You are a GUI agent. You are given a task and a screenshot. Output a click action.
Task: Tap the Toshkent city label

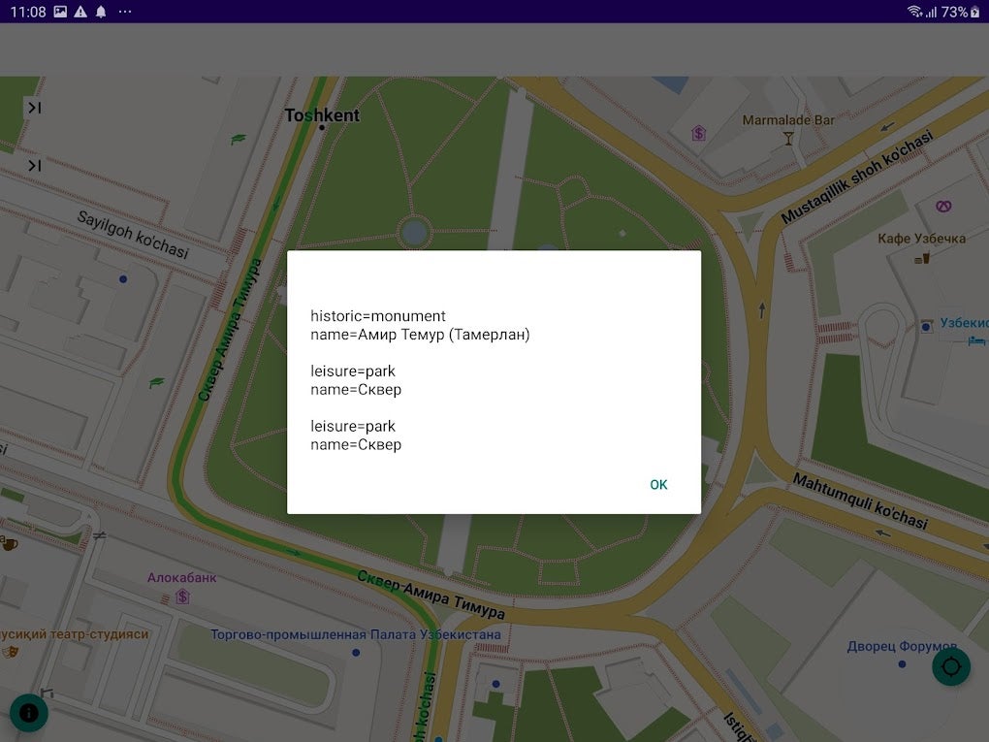322,115
